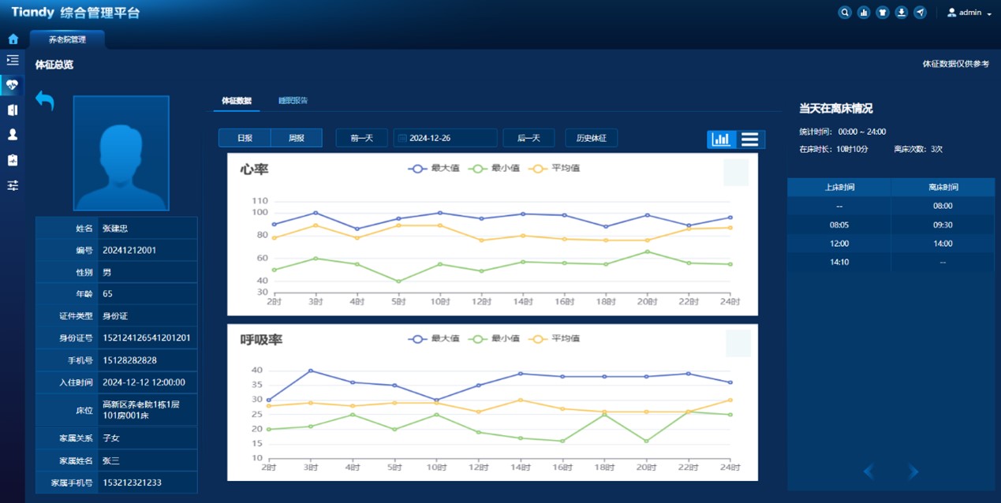The image size is (1001, 503).
Task: Select the heart-rate monitoring sidebar icon
Action: tap(12, 85)
